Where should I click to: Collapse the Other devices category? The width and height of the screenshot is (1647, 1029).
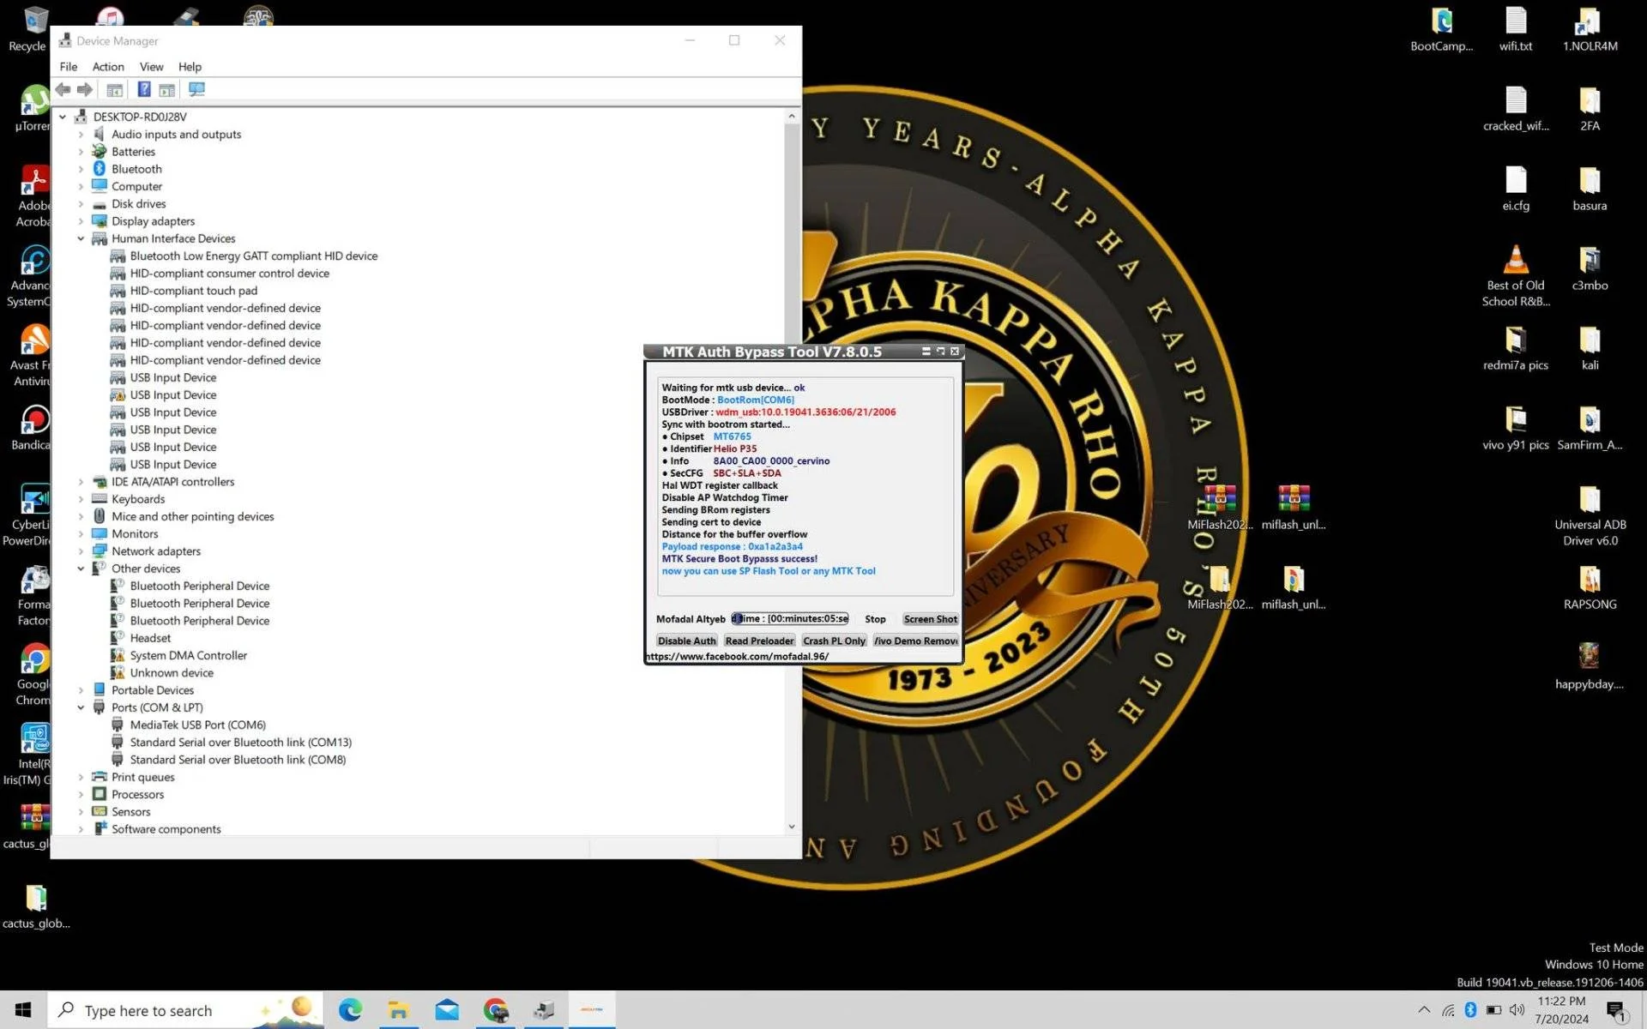[x=81, y=569]
